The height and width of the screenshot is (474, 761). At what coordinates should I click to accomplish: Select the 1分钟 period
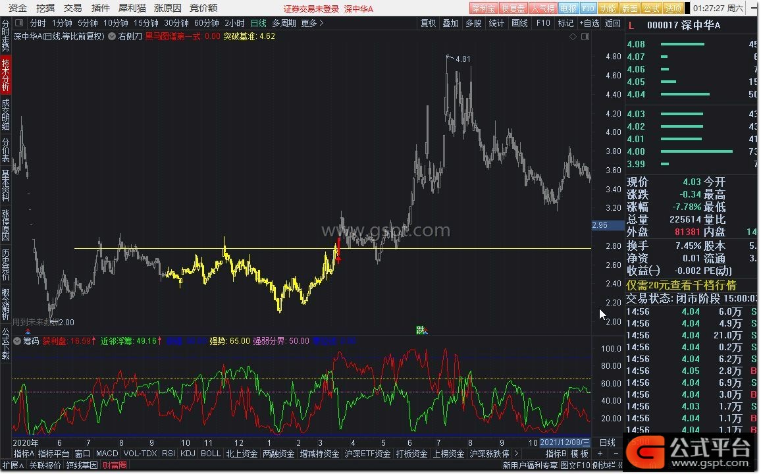tap(62, 23)
